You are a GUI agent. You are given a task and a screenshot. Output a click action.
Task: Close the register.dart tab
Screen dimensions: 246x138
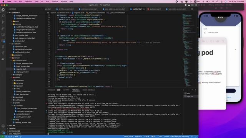(144, 9)
